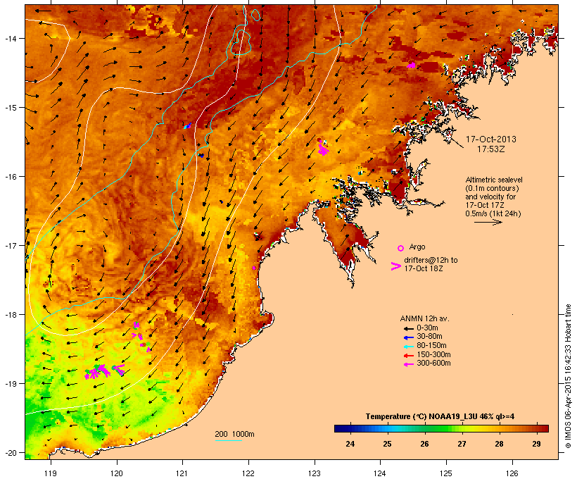Click the magenta 300-600m legend arrow
Viewport: 577px width, 479px height.
point(408,364)
